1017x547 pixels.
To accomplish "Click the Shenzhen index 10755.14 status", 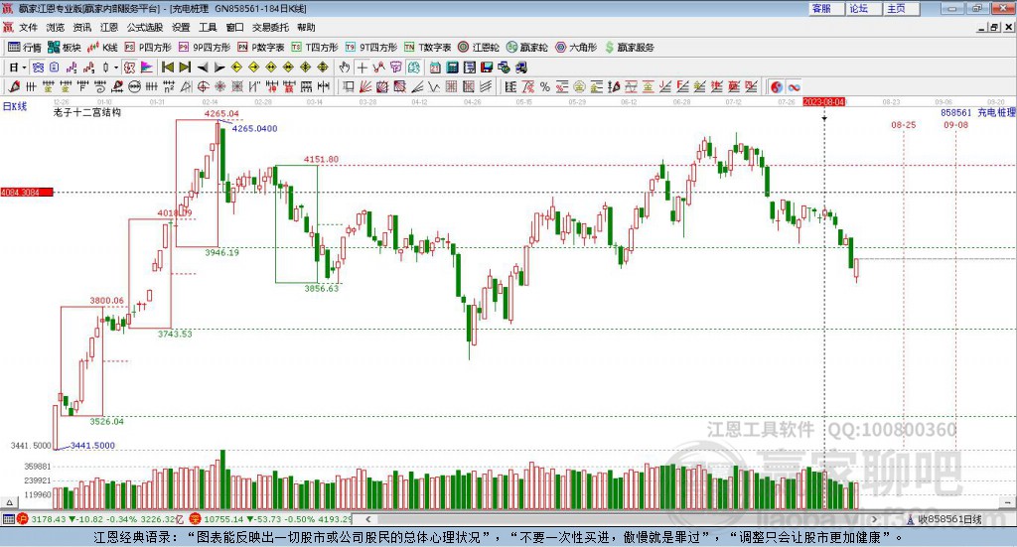I will pyautogui.click(x=223, y=519).
